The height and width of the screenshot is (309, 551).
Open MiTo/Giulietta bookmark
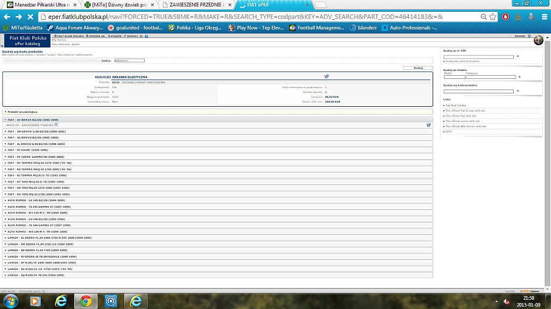pyautogui.click(x=23, y=28)
